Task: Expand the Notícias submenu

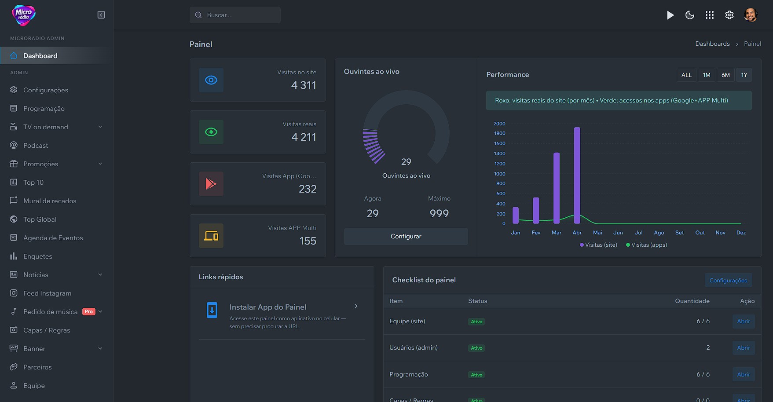Action: (100, 274)
